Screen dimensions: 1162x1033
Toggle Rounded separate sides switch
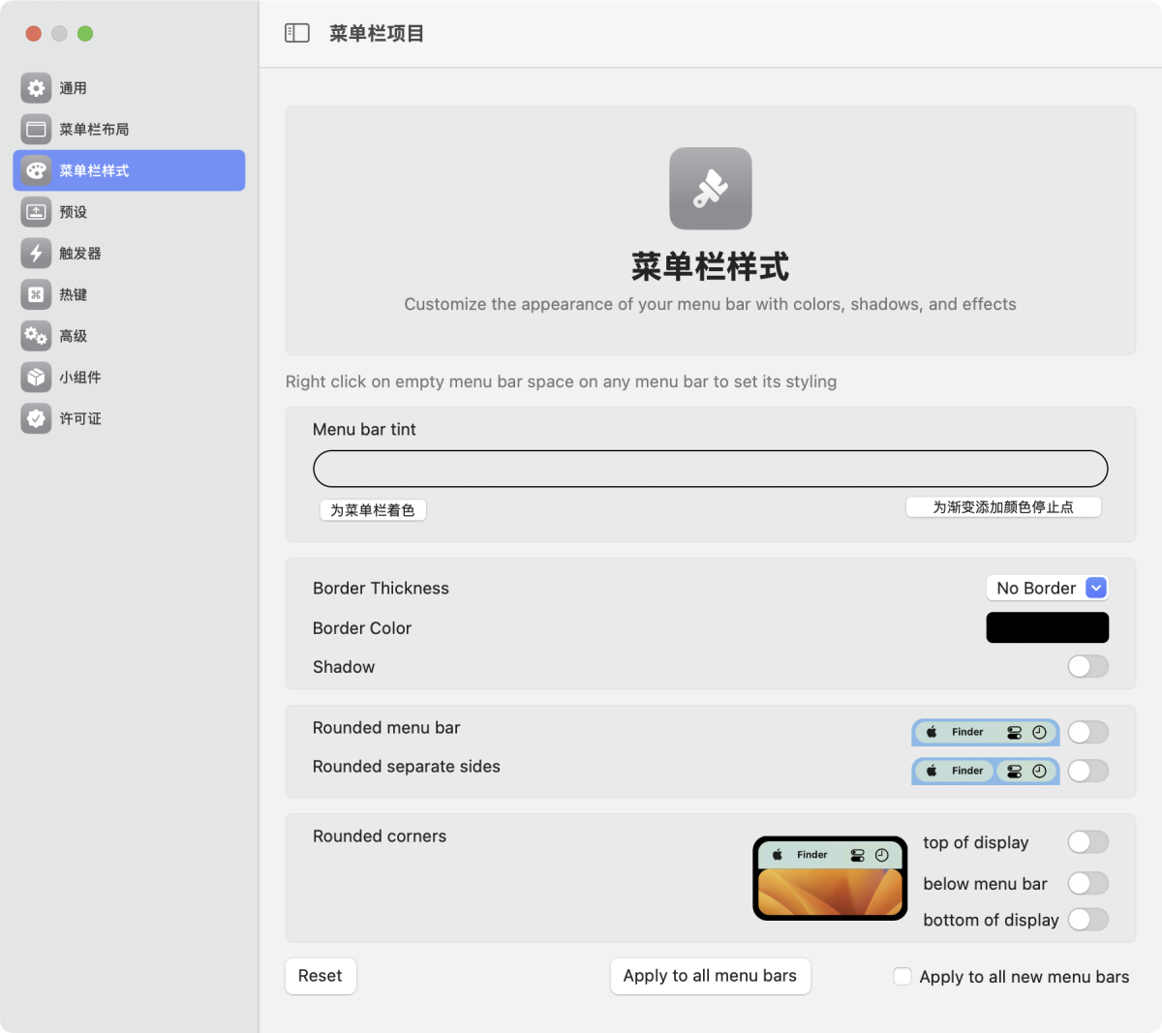coord(1087,771)
